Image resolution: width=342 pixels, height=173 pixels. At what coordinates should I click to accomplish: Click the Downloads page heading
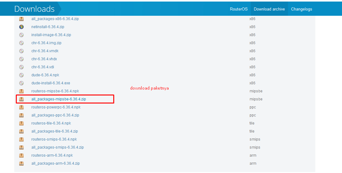click(34, 9)
